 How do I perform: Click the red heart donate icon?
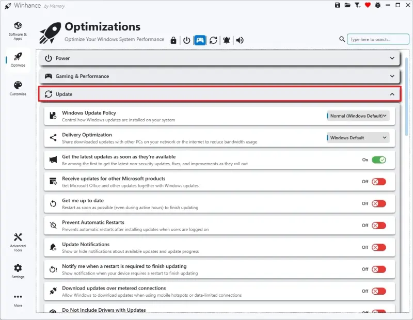point(368,5)
